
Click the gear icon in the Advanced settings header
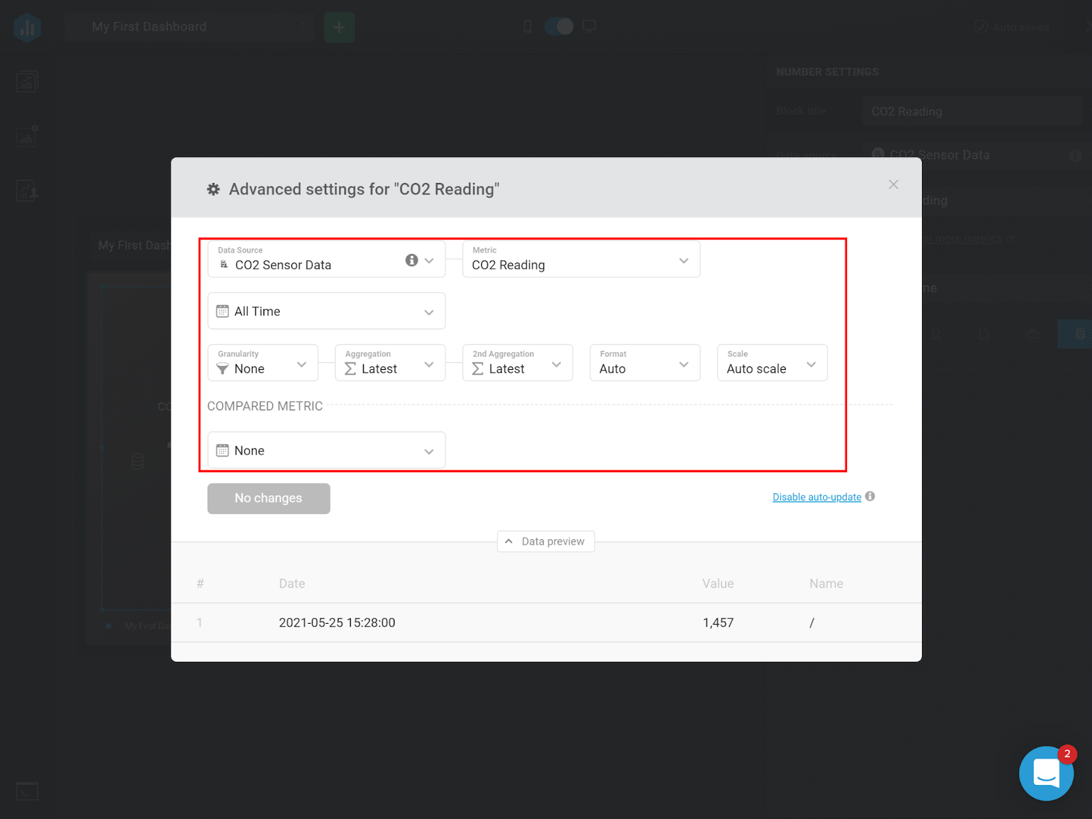pos(213,189)
